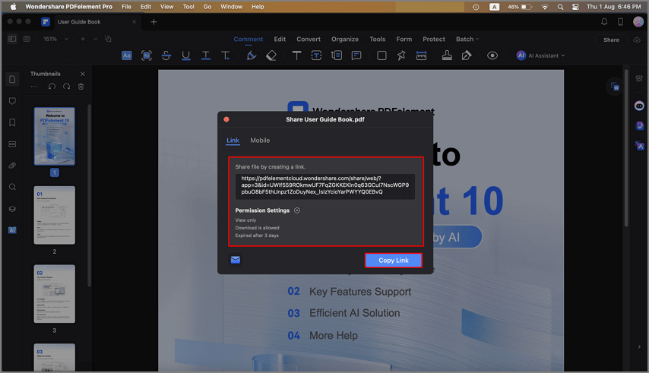Image resolution: width=649 pixels, height=373 pixels.
Task: Select the Text box tool
Action: [x=316, y=55]
